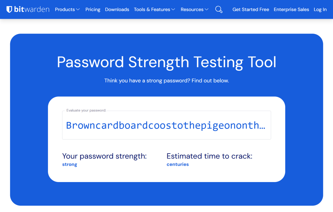Viewport: 333px width, 212px height.
Task: Click the 'centuries' crack-time result
Action: 178,164
